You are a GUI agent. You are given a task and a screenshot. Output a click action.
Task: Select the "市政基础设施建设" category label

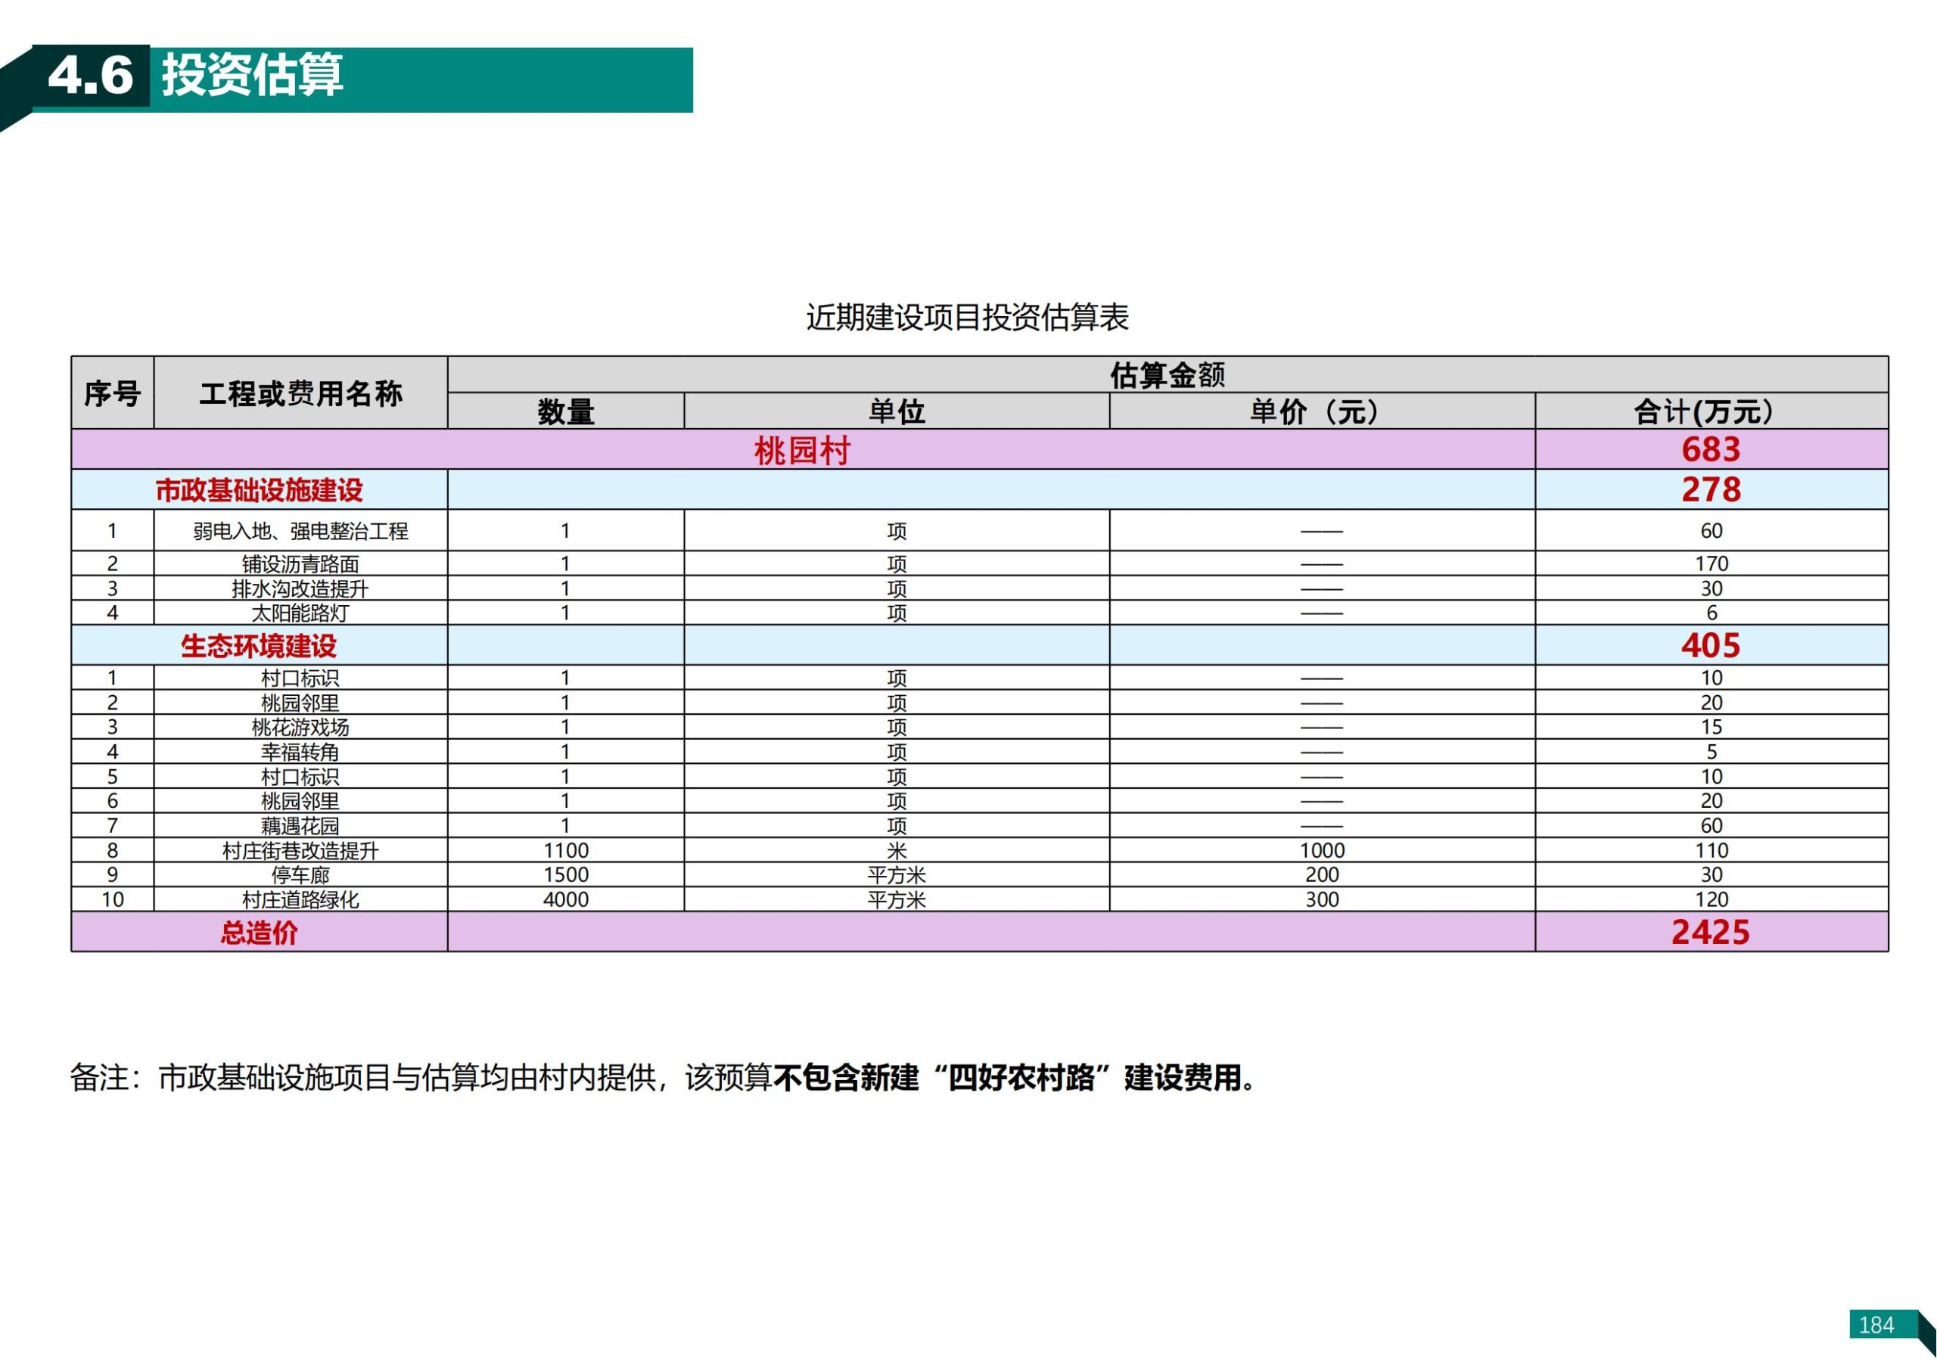[259, 490]
